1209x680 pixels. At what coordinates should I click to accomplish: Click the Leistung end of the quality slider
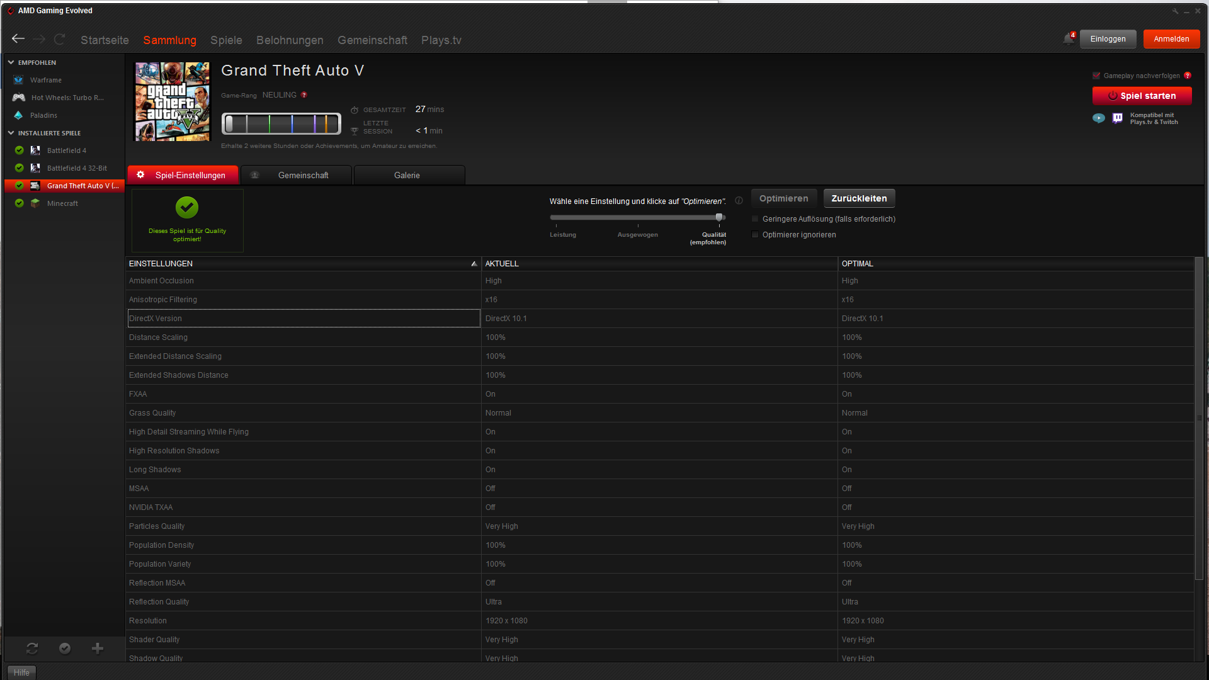554,218
